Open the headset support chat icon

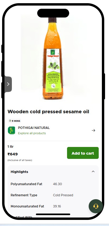pos(96,206)
